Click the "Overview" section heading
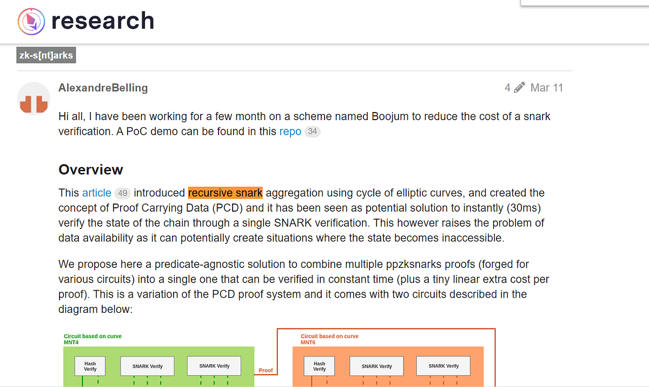 click(x=91, y=169)
